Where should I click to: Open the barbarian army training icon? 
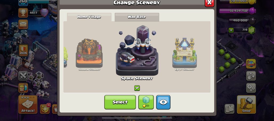click(x=23, y=88)
